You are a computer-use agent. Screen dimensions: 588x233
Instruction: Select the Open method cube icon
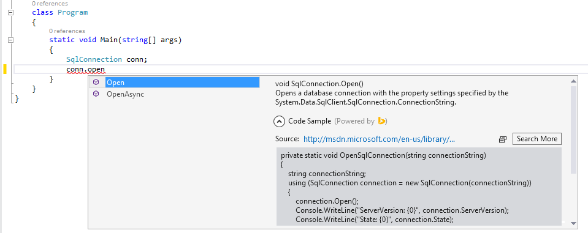tap(96, 83)
